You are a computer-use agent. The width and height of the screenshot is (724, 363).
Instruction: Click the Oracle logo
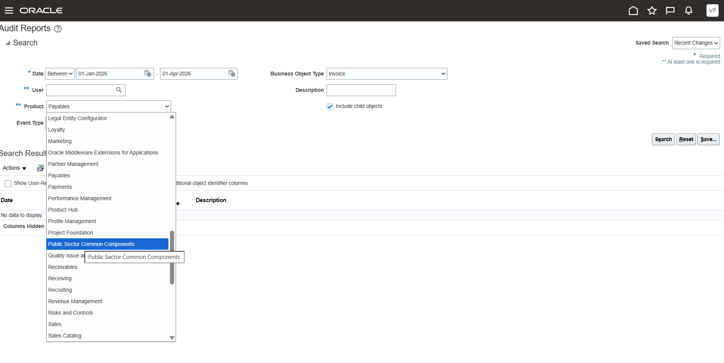[41, 10]
